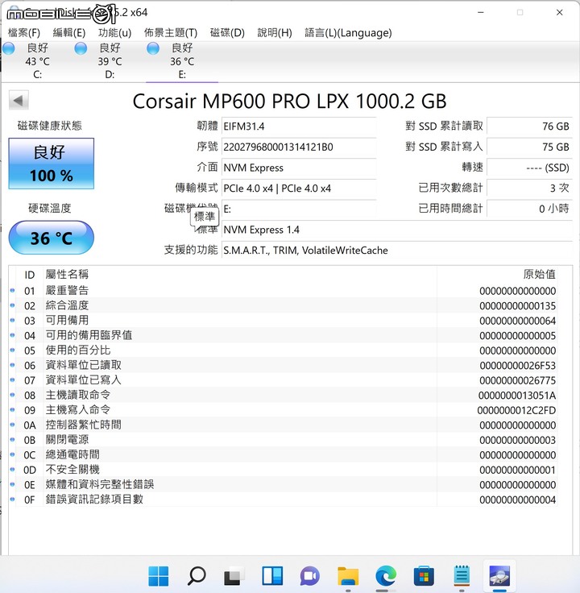Select attribute row 0B 關閉電源
Image resolution: width=580 pixels, height=593 pixels.
pos(283,440)
